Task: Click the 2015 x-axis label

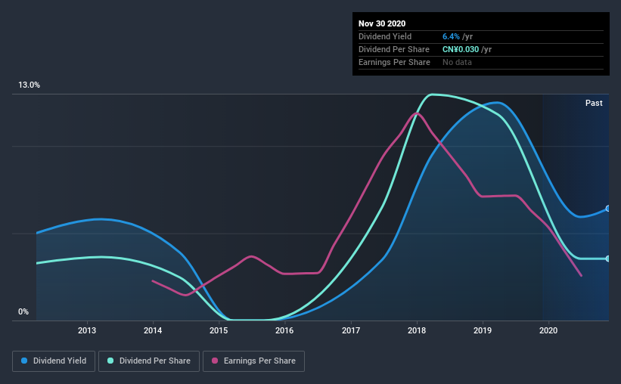Action: click(x=219, y=330)
